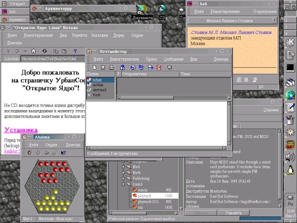Click the What's This help icon in Abalone

(64, 153)
